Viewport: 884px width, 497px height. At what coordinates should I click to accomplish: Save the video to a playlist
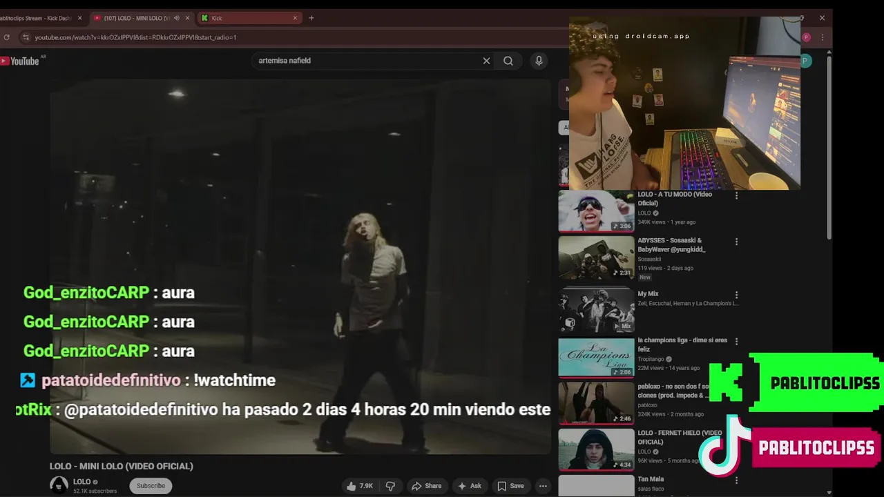(510, 486)
